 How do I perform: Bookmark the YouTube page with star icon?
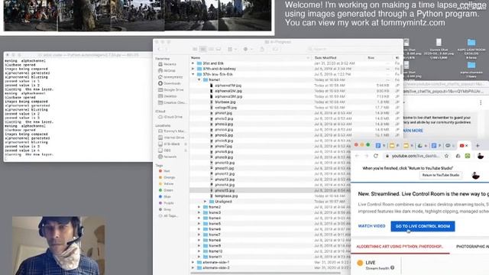(x=446, y=156)
